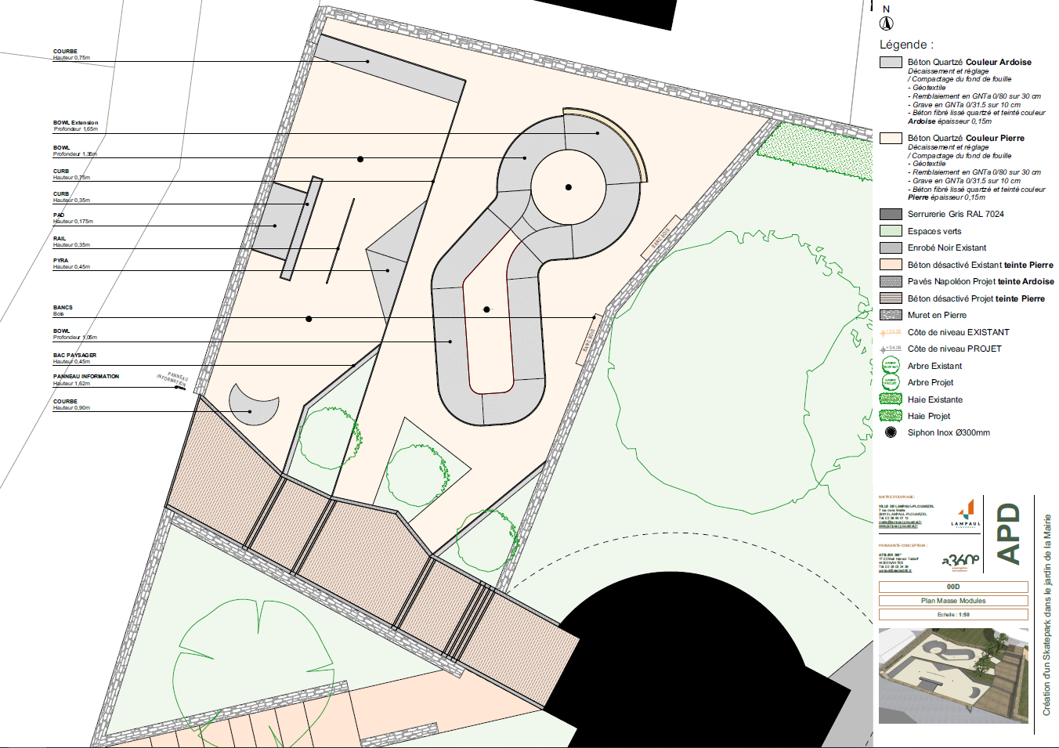The height and width of the screenshot is (748, 1059).
Task: Click the RAIL Hauteur 0,35m label
Action: click(71, 241)
